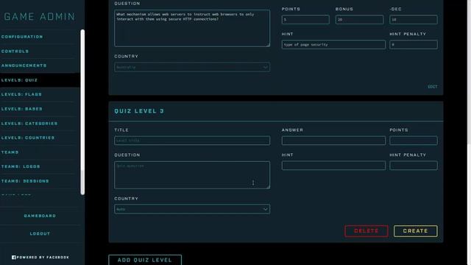Click Add Quiz Level button
Image resolution: width=471 pixels, height=265 pixels.
tap(145, 260)
